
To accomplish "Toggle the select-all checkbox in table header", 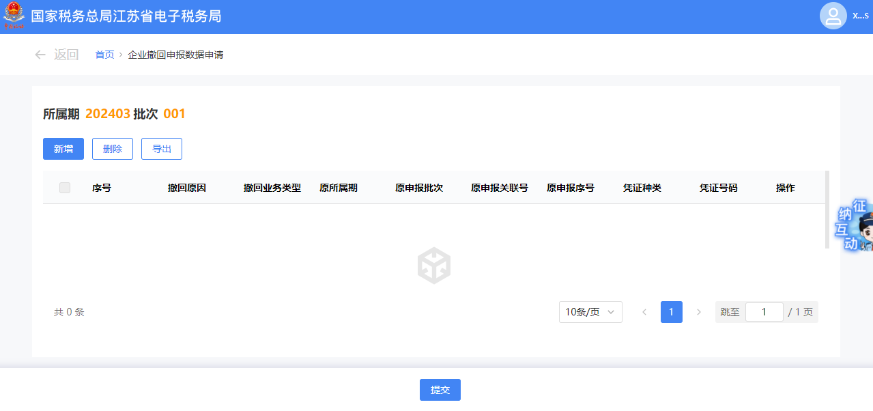I will [x=65, y=188].
